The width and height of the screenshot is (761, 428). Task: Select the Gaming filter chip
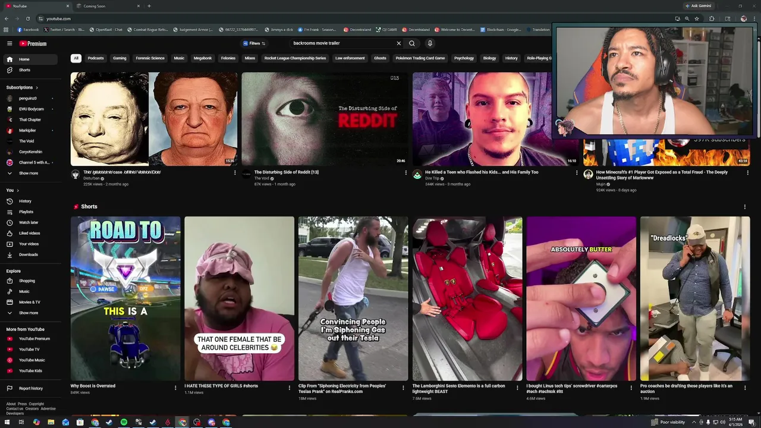click(x=120, y=58)
